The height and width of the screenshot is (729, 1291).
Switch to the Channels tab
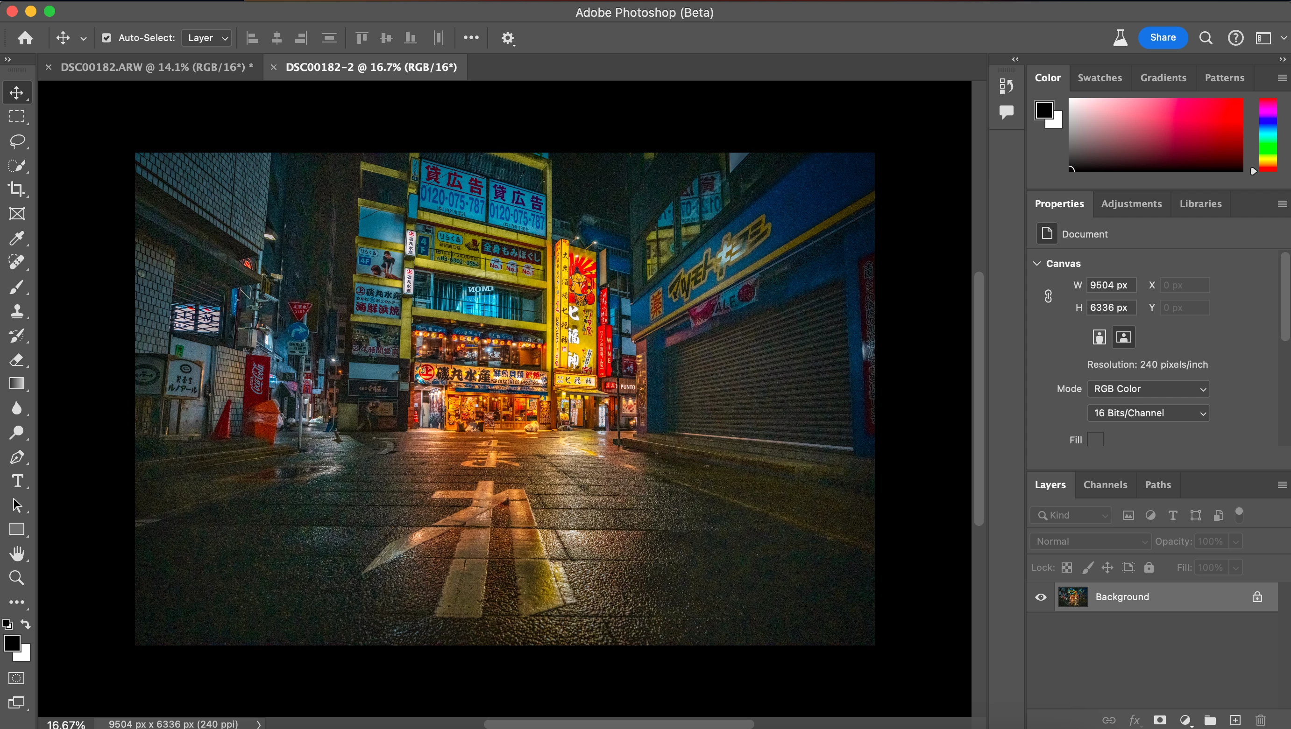tap(1105, 484)
